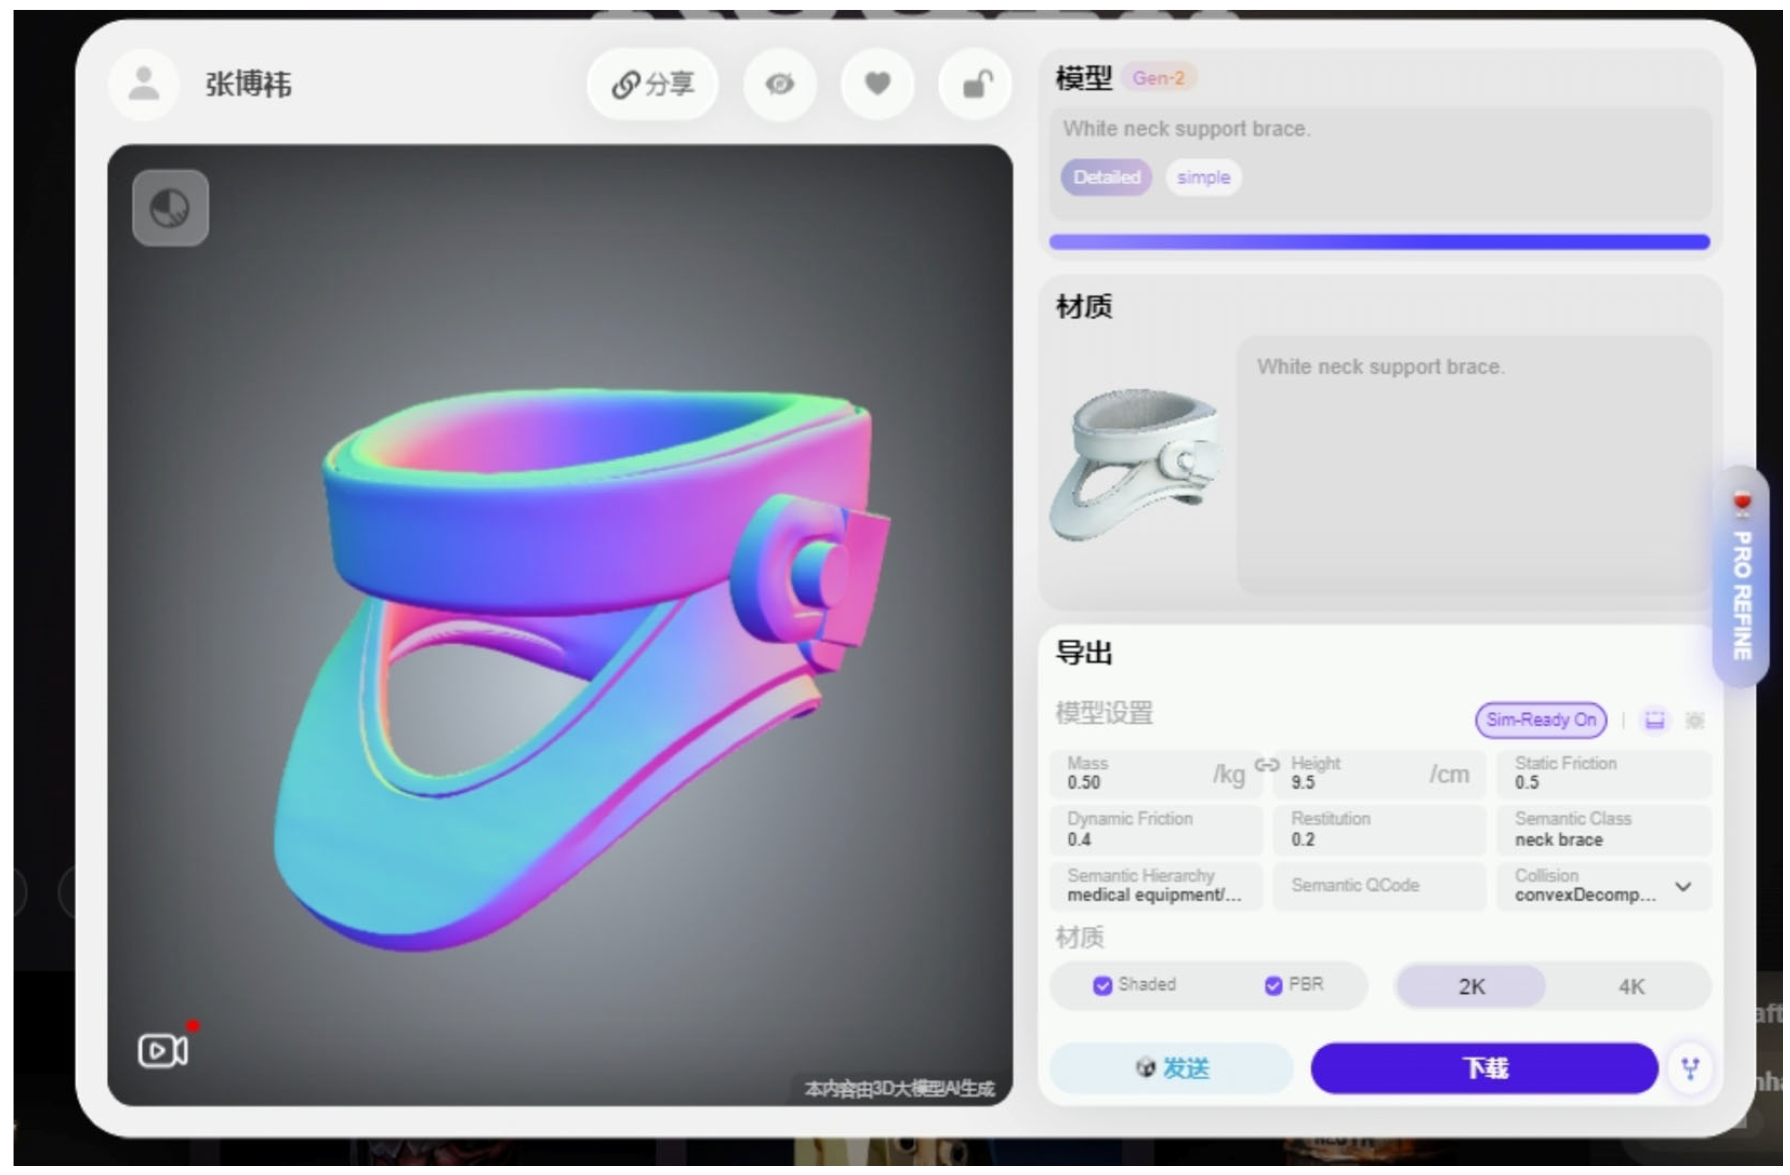Click the 分享 share button
The width and height of the screenshot is (1790, 1175).
pyautogui.click(x=653, y=83)
